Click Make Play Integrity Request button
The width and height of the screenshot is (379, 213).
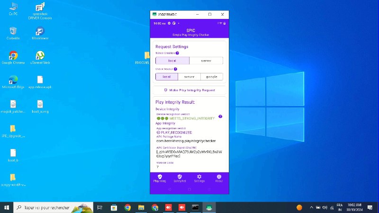coord(189,90)
